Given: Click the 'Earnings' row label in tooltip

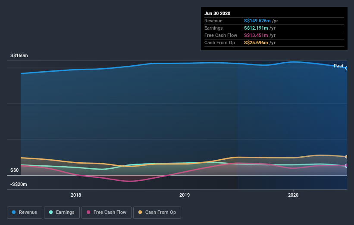Looking at the screenshot, I should [x=213, y=28].
